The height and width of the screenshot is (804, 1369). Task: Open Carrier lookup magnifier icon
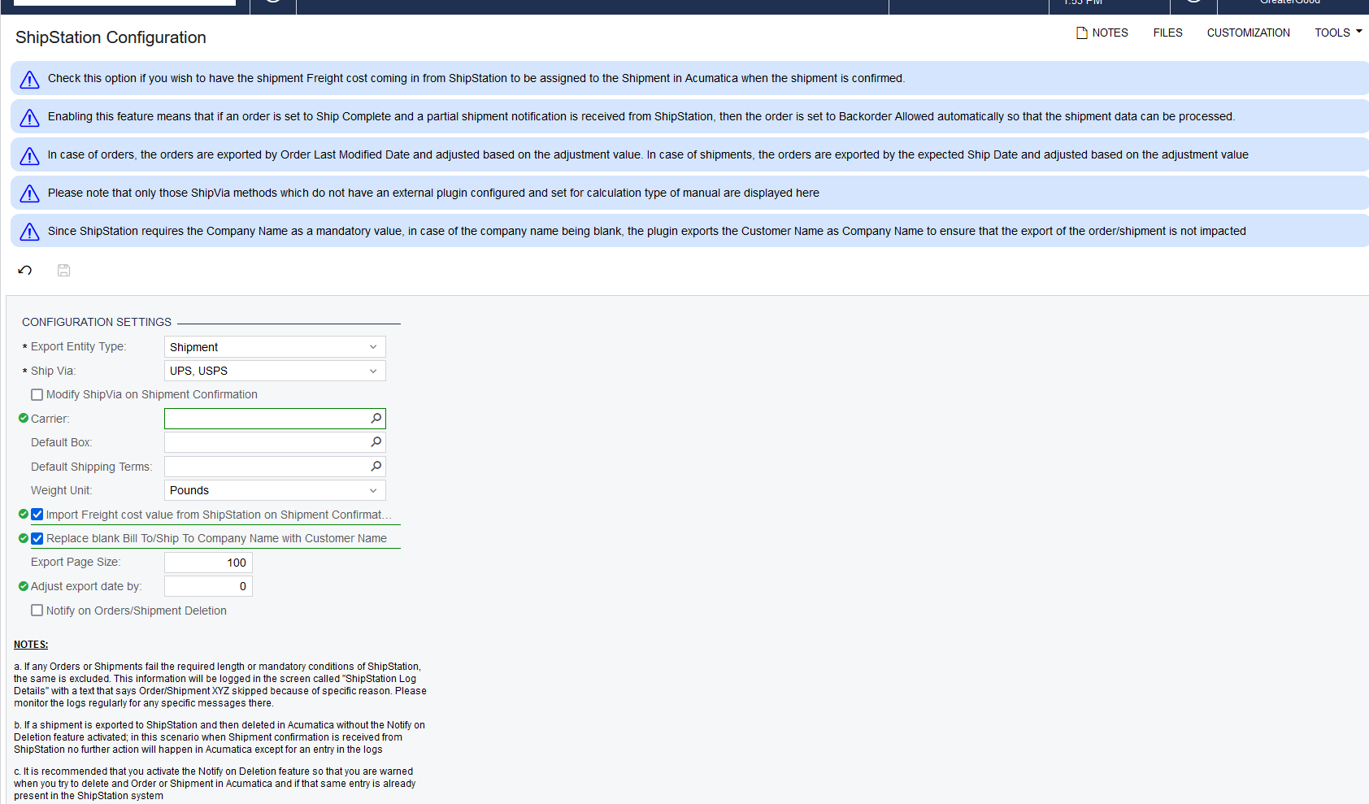[x=376, y=418]
